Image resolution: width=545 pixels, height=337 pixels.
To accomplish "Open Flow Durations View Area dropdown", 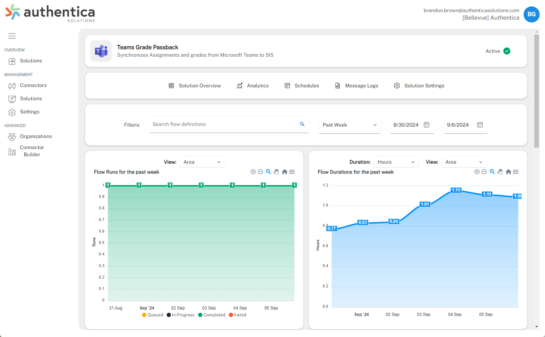I will [x=464, y=162].
